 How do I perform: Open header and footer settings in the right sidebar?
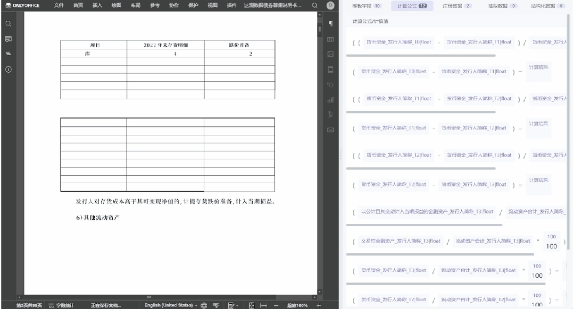330,70
